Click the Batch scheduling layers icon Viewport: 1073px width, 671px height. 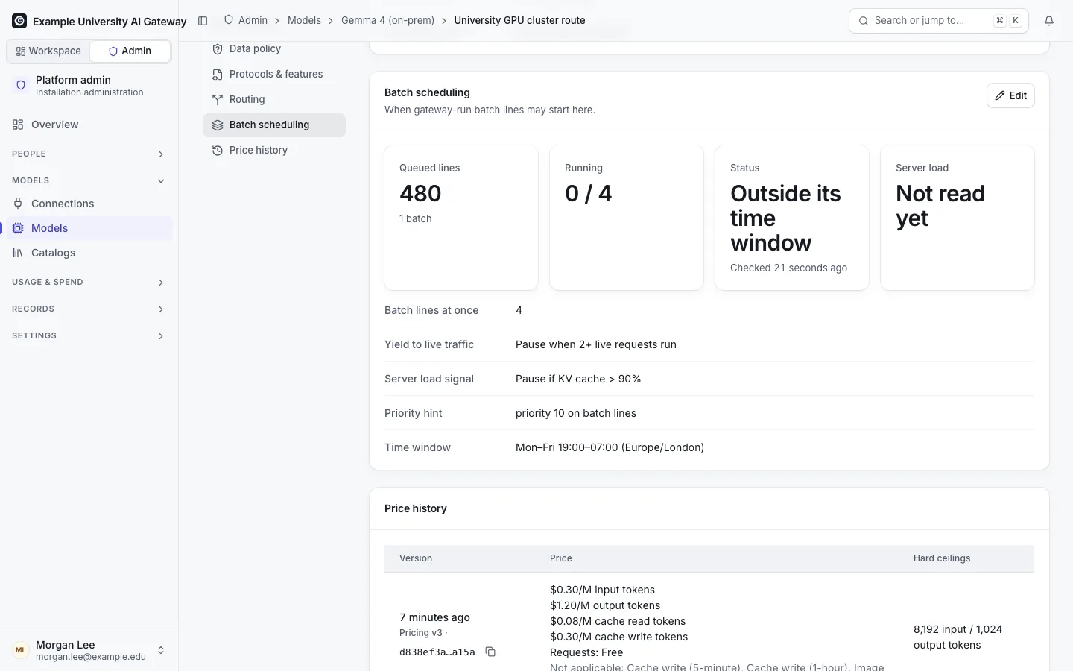pos(218,125)
